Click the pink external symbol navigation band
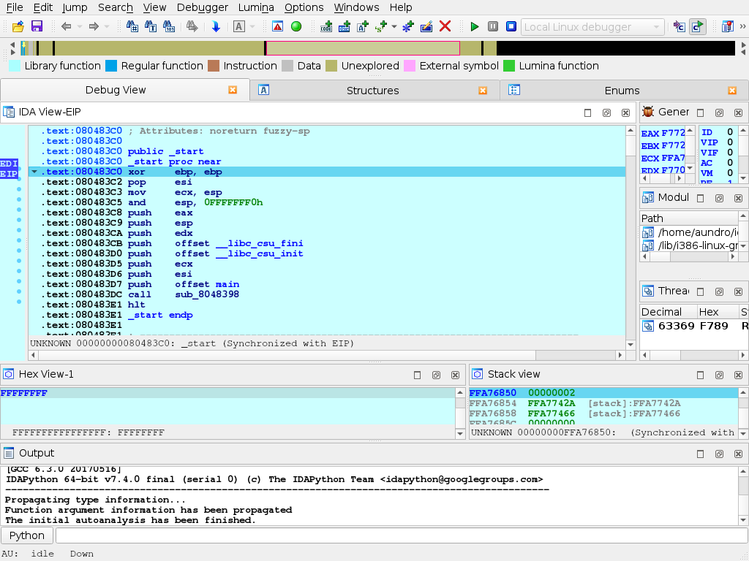The height and width of the screenshot is (561, 749). (362, 48)
